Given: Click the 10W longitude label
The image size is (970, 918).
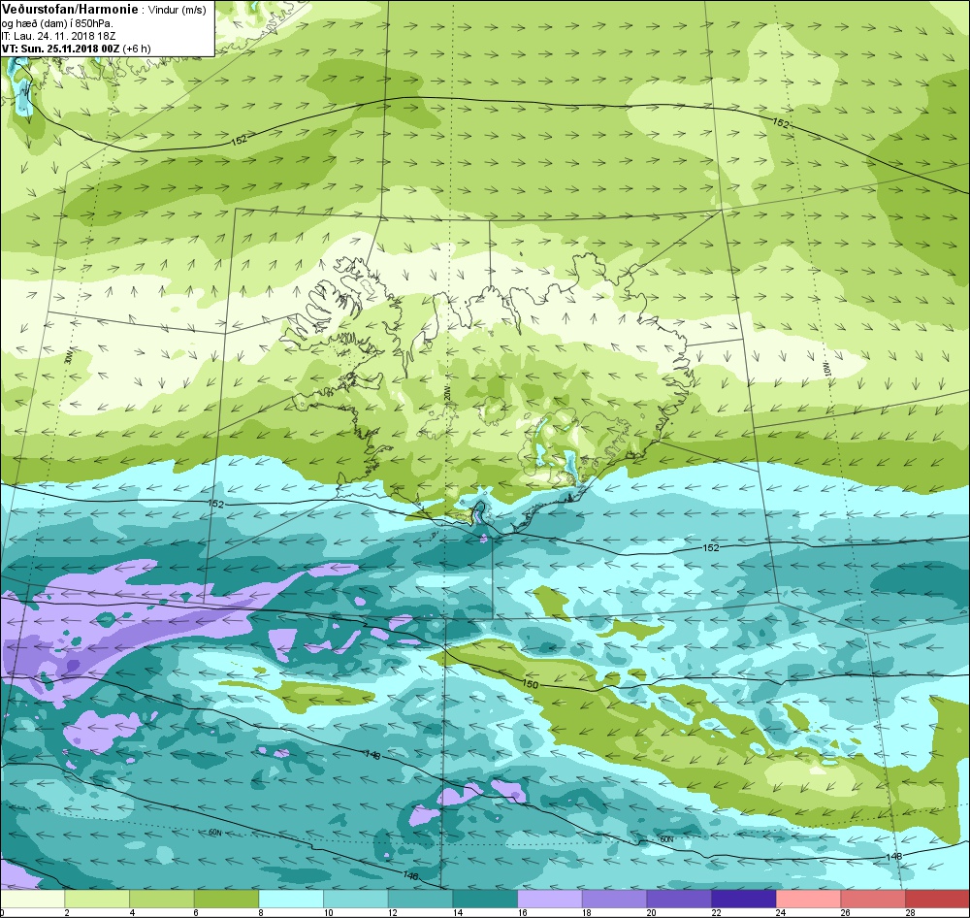Looking at the screenshot, I should click(827, 368).
